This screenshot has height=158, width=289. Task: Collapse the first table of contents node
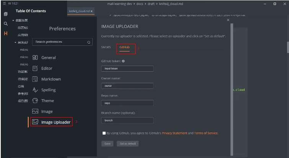click(x=13, y=20)
